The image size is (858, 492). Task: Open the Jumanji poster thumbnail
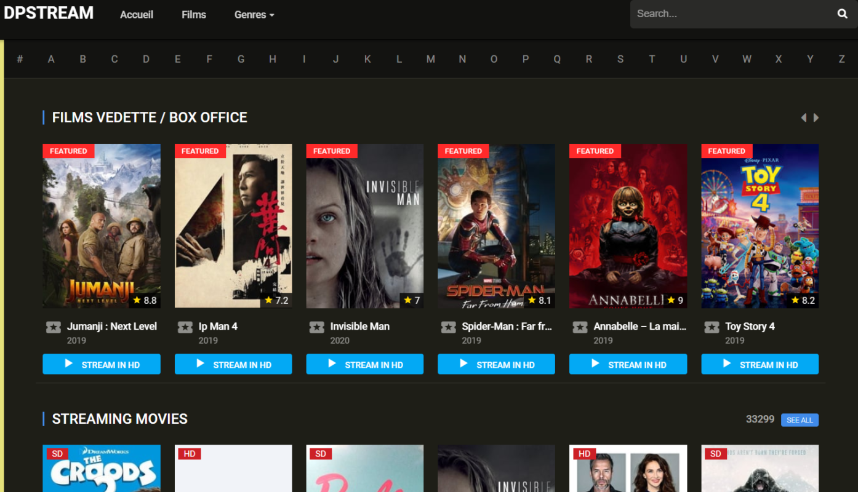[102, 226]
